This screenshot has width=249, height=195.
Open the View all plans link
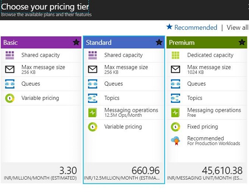[237, 27]
